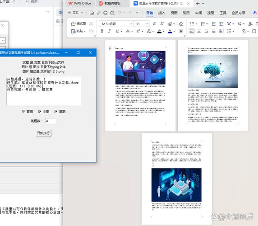Click the numbered list icon
The height and width of the screenshot is (226, 258).
click(x=203, y=24)
